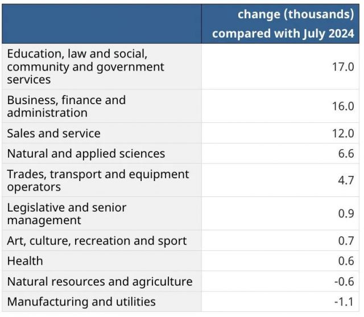Click the Sales and service row label
The height and width of the screenshot is (317, 364).
tap(53, 133)
